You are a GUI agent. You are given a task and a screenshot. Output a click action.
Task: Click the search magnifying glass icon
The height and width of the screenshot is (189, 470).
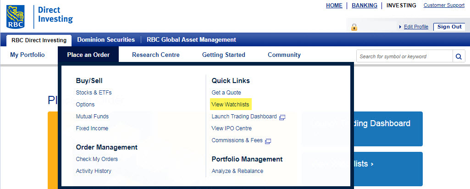point(458,56)
